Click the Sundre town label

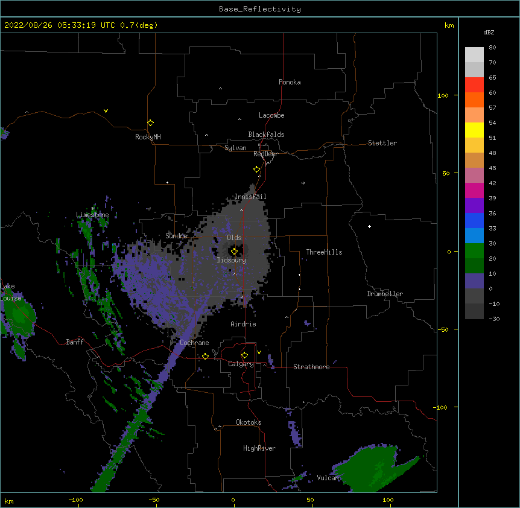176,236
